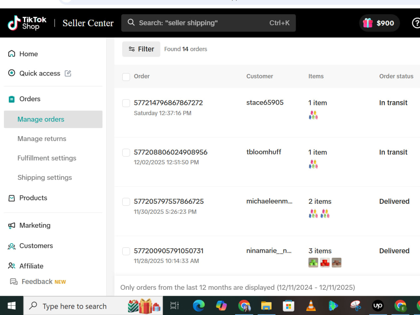Viewport: 420px width, 315px height.
Task: Check order 577205797557866725 checkbox
Action: (126, 202)
